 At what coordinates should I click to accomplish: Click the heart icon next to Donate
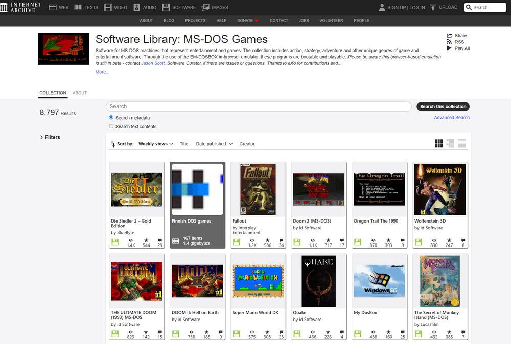point(257,21)
